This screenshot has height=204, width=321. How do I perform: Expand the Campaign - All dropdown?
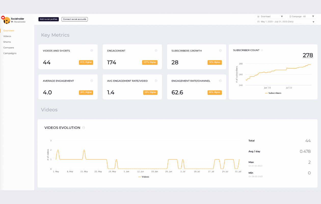click(302, 16)
